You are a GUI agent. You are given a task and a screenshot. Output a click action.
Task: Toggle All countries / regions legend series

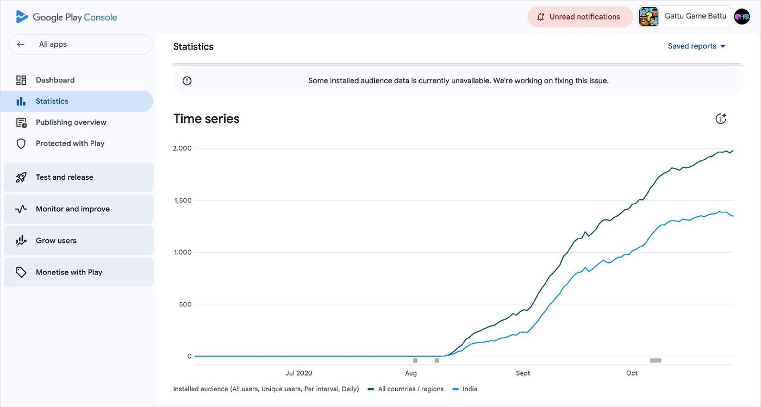[406, 389]
